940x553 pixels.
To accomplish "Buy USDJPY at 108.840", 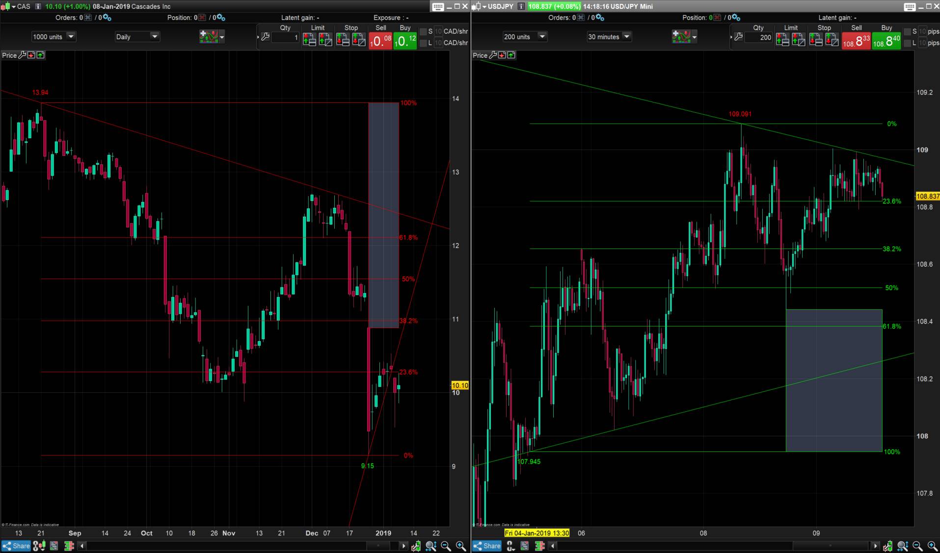I will 886,41.
